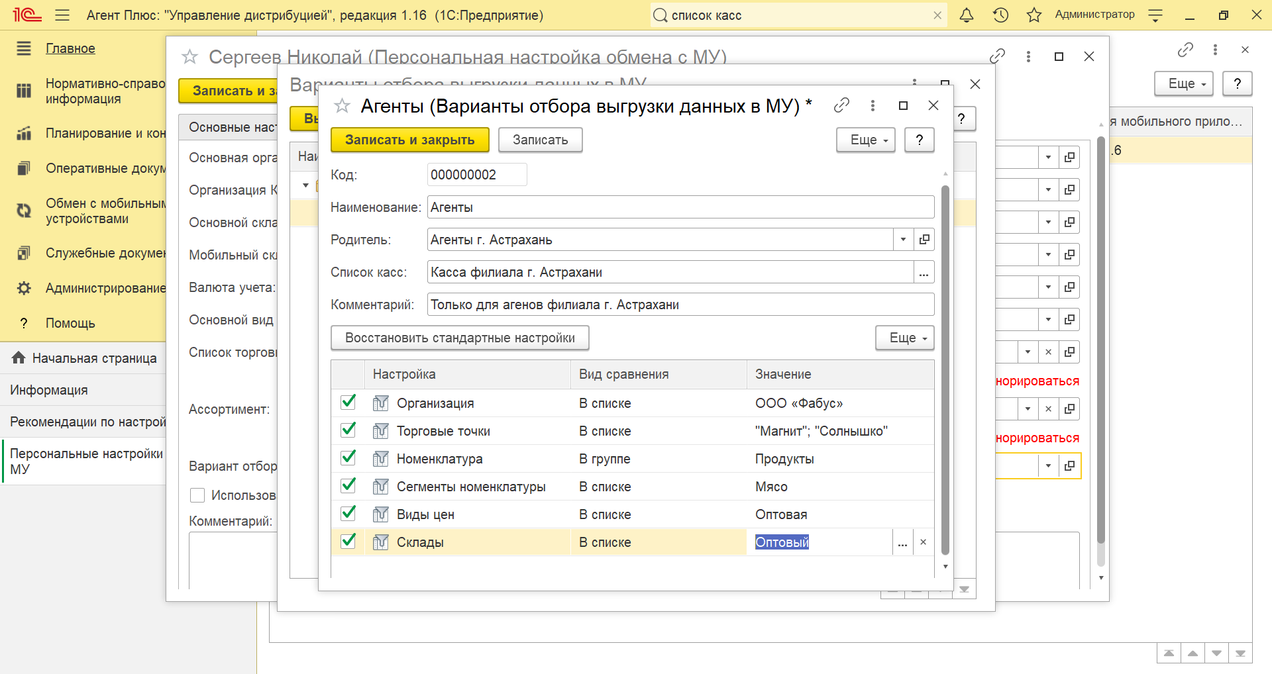Open kebab menu of Сергеев Николай form
Image resolution: width=1272 pixels, height=674 pixels.
(1028, 56)
